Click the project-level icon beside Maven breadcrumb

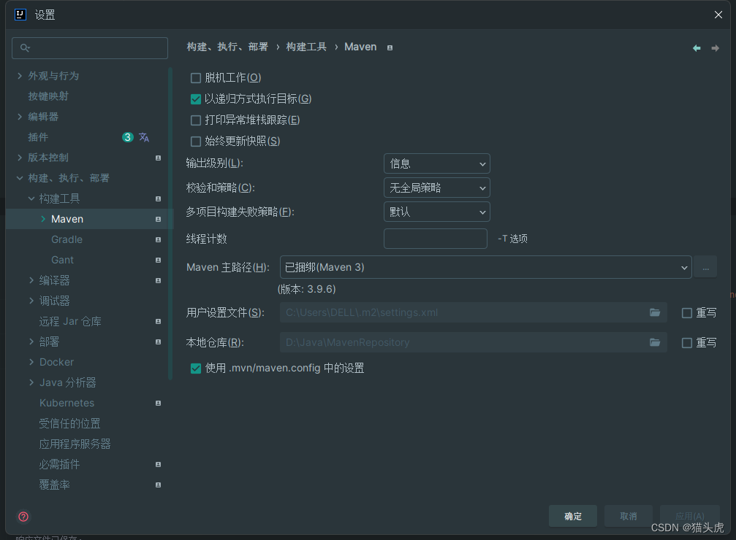[390, 48]
